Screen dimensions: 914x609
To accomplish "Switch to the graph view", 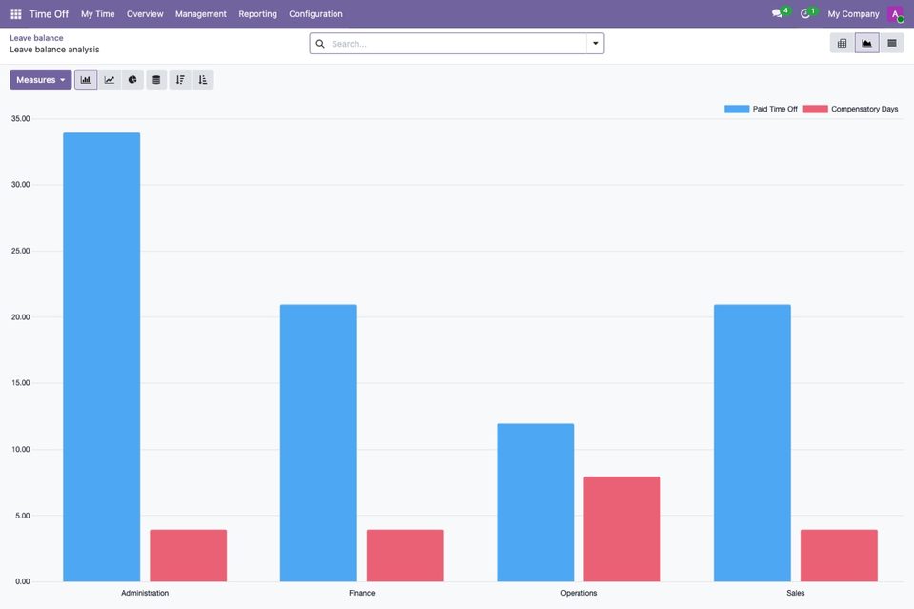I will (x=866, y=43).
